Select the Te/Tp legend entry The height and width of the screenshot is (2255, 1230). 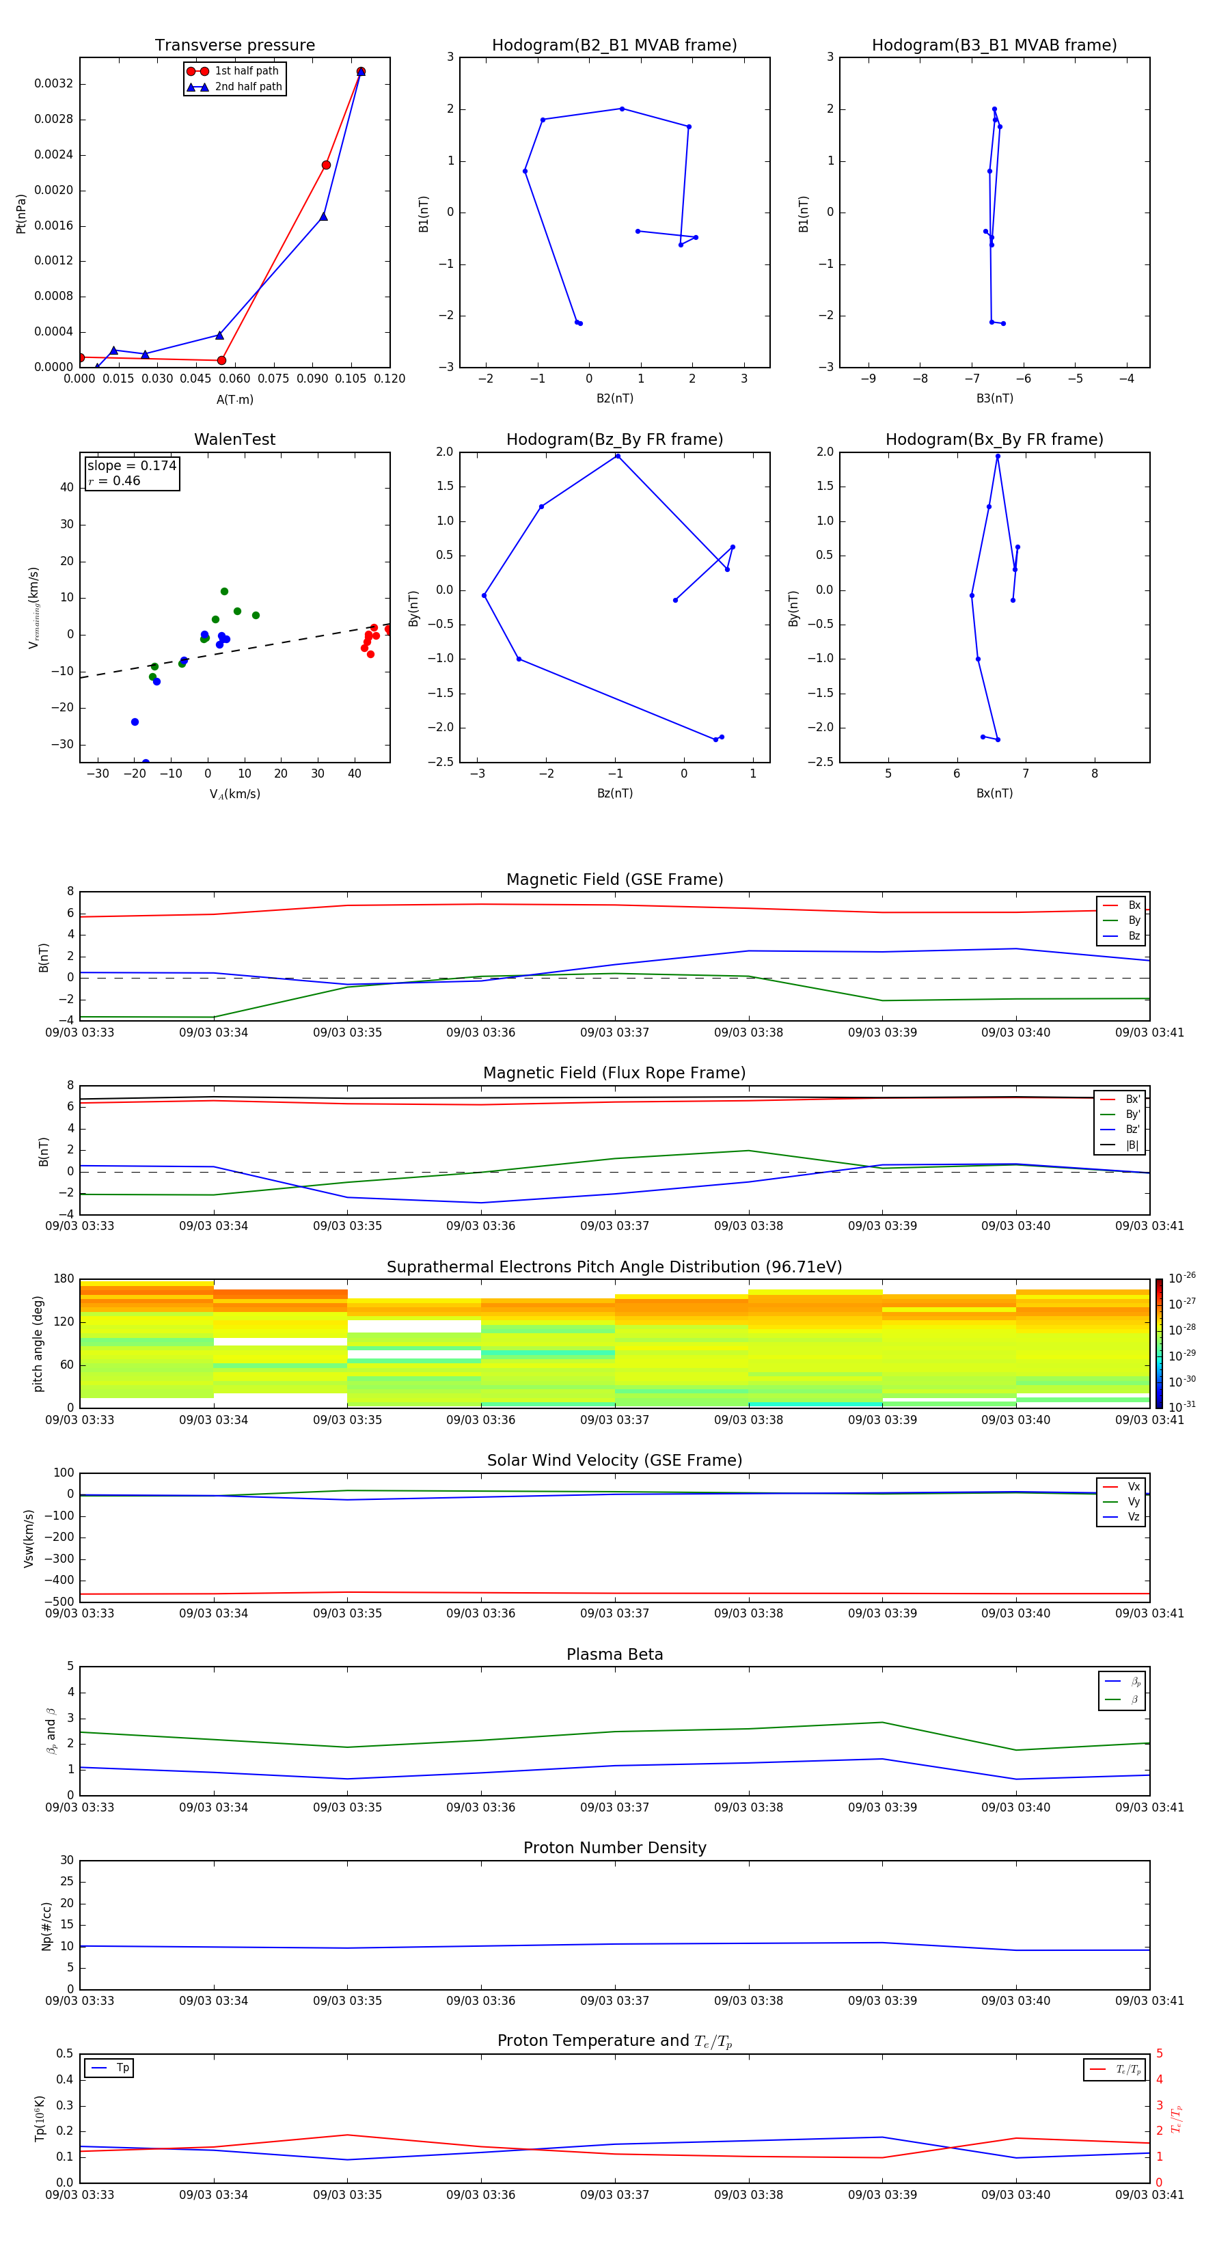[1115, 2069]
